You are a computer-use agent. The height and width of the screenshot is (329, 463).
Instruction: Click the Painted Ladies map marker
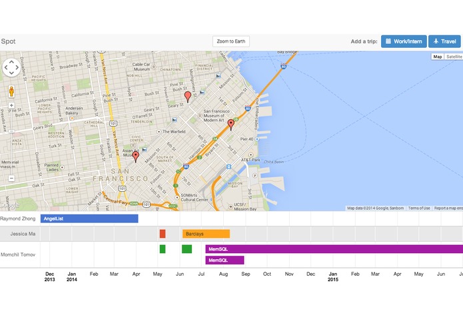click(62, 167)
